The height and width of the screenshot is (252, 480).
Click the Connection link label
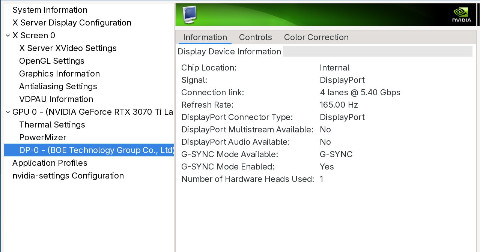(213, 93)
